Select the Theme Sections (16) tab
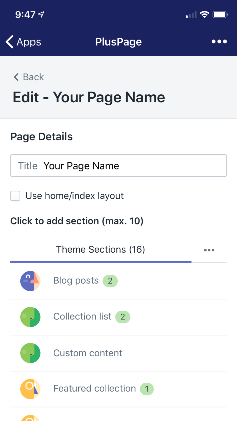 click(x=101, y=249)
